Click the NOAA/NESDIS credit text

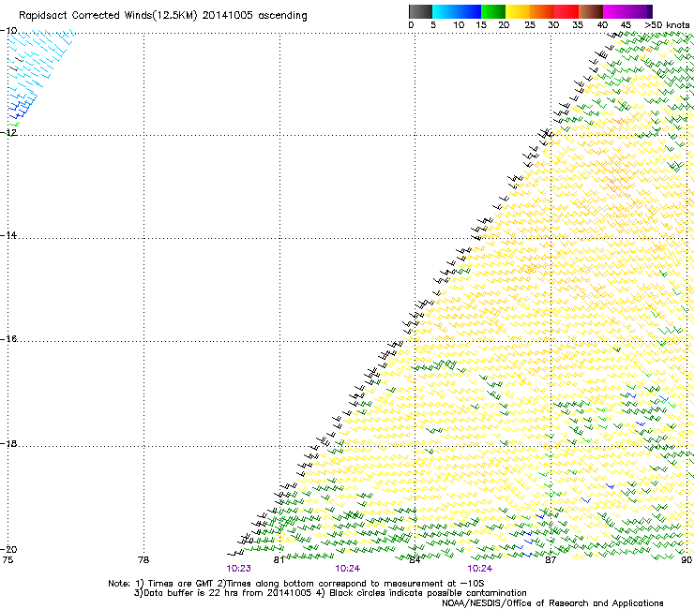coord(552,603)
